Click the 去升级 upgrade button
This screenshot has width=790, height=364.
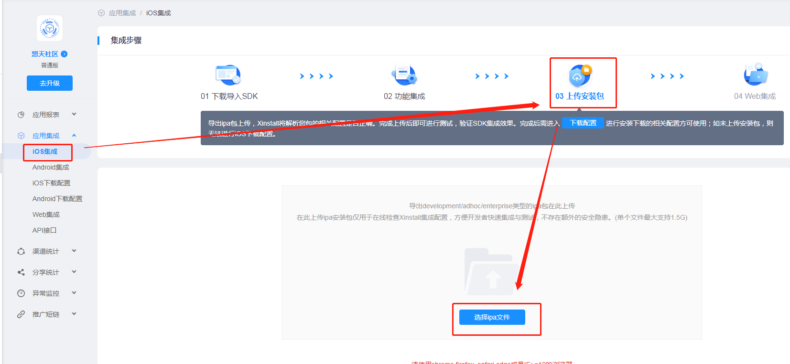(x=50, y=83)
